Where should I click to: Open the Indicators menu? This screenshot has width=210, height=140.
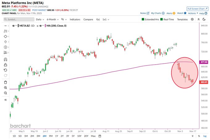pyautogui.click(x=75, y=19)
